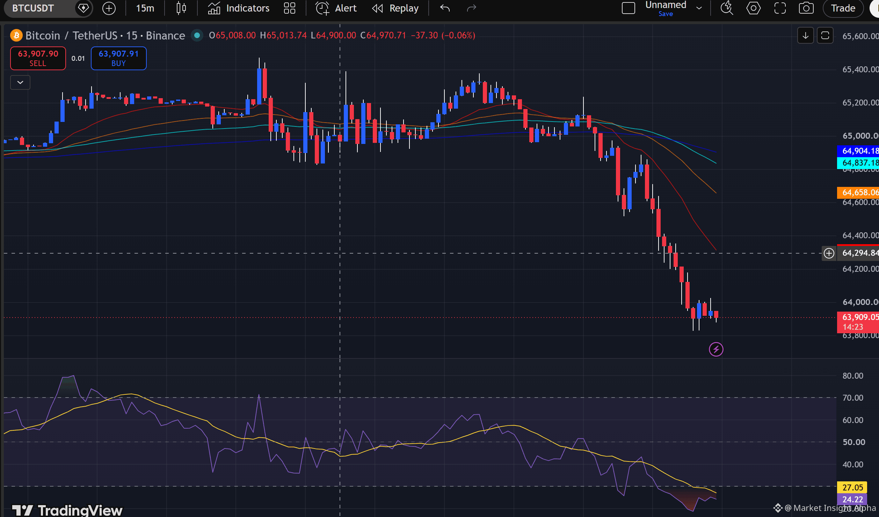Expand the collapsed indicator legend chevron

point(20,82)
